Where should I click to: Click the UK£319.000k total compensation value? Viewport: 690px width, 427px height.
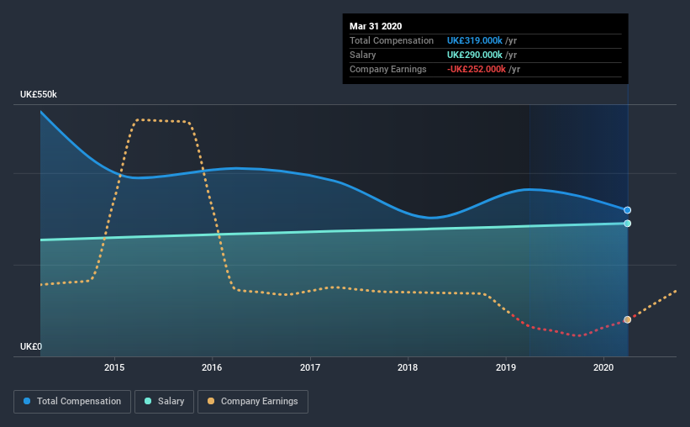475,40
